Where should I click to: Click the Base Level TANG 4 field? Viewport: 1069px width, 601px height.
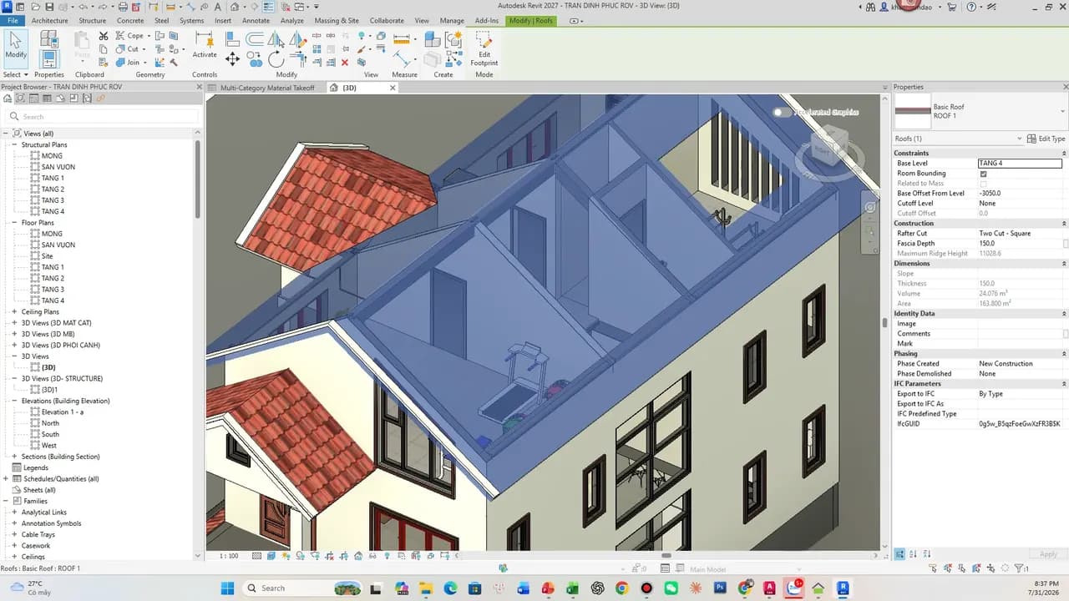tap(1020, 164)
